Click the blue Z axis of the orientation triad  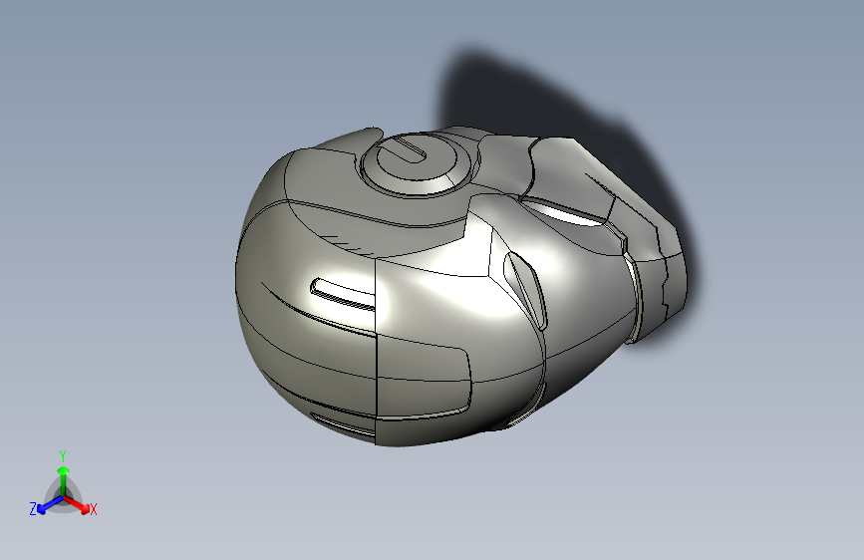click(51, 504)
